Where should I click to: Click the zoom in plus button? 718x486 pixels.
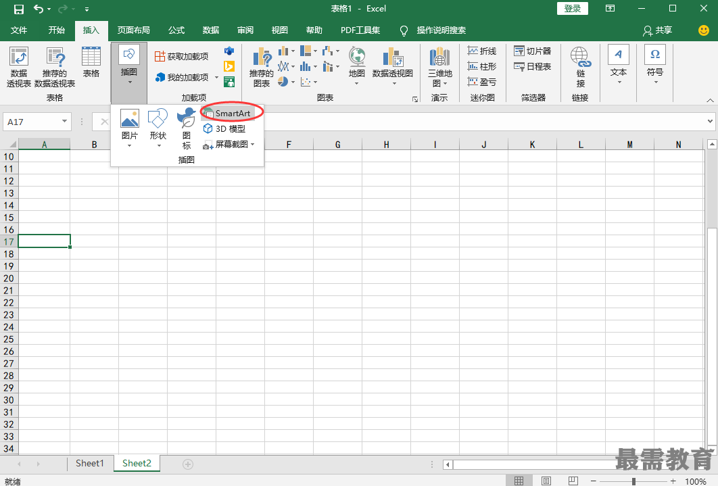click(673, 481)
